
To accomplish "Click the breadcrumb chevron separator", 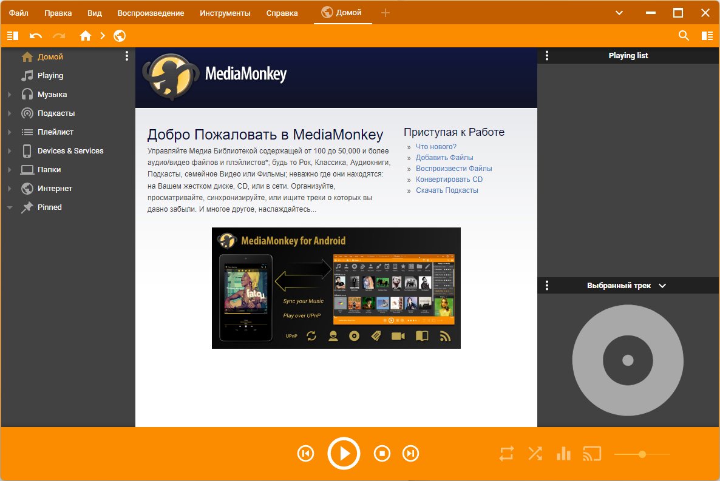I will coord(103,36).
